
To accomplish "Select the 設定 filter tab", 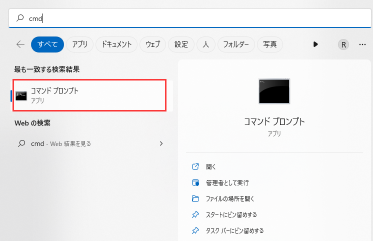I will [x=181, y=44].
